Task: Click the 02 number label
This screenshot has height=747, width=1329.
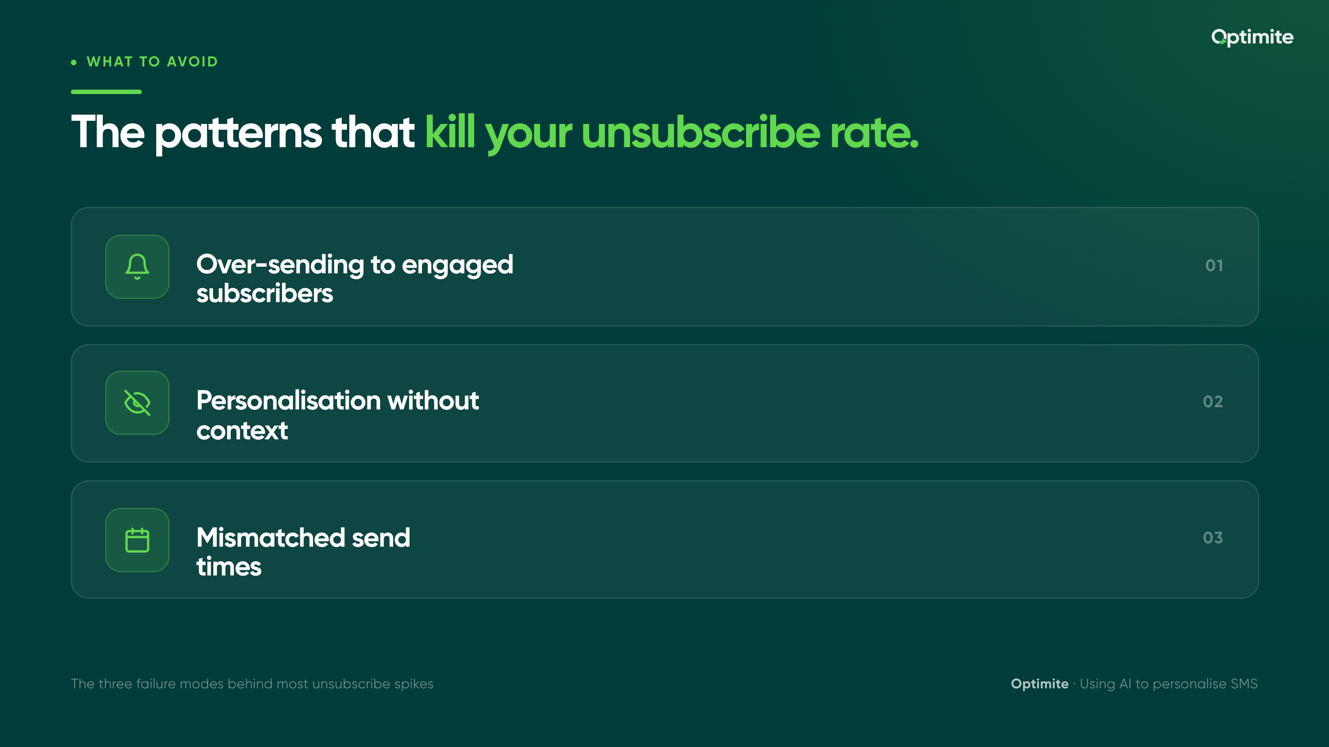Action: coord(1213,402)
